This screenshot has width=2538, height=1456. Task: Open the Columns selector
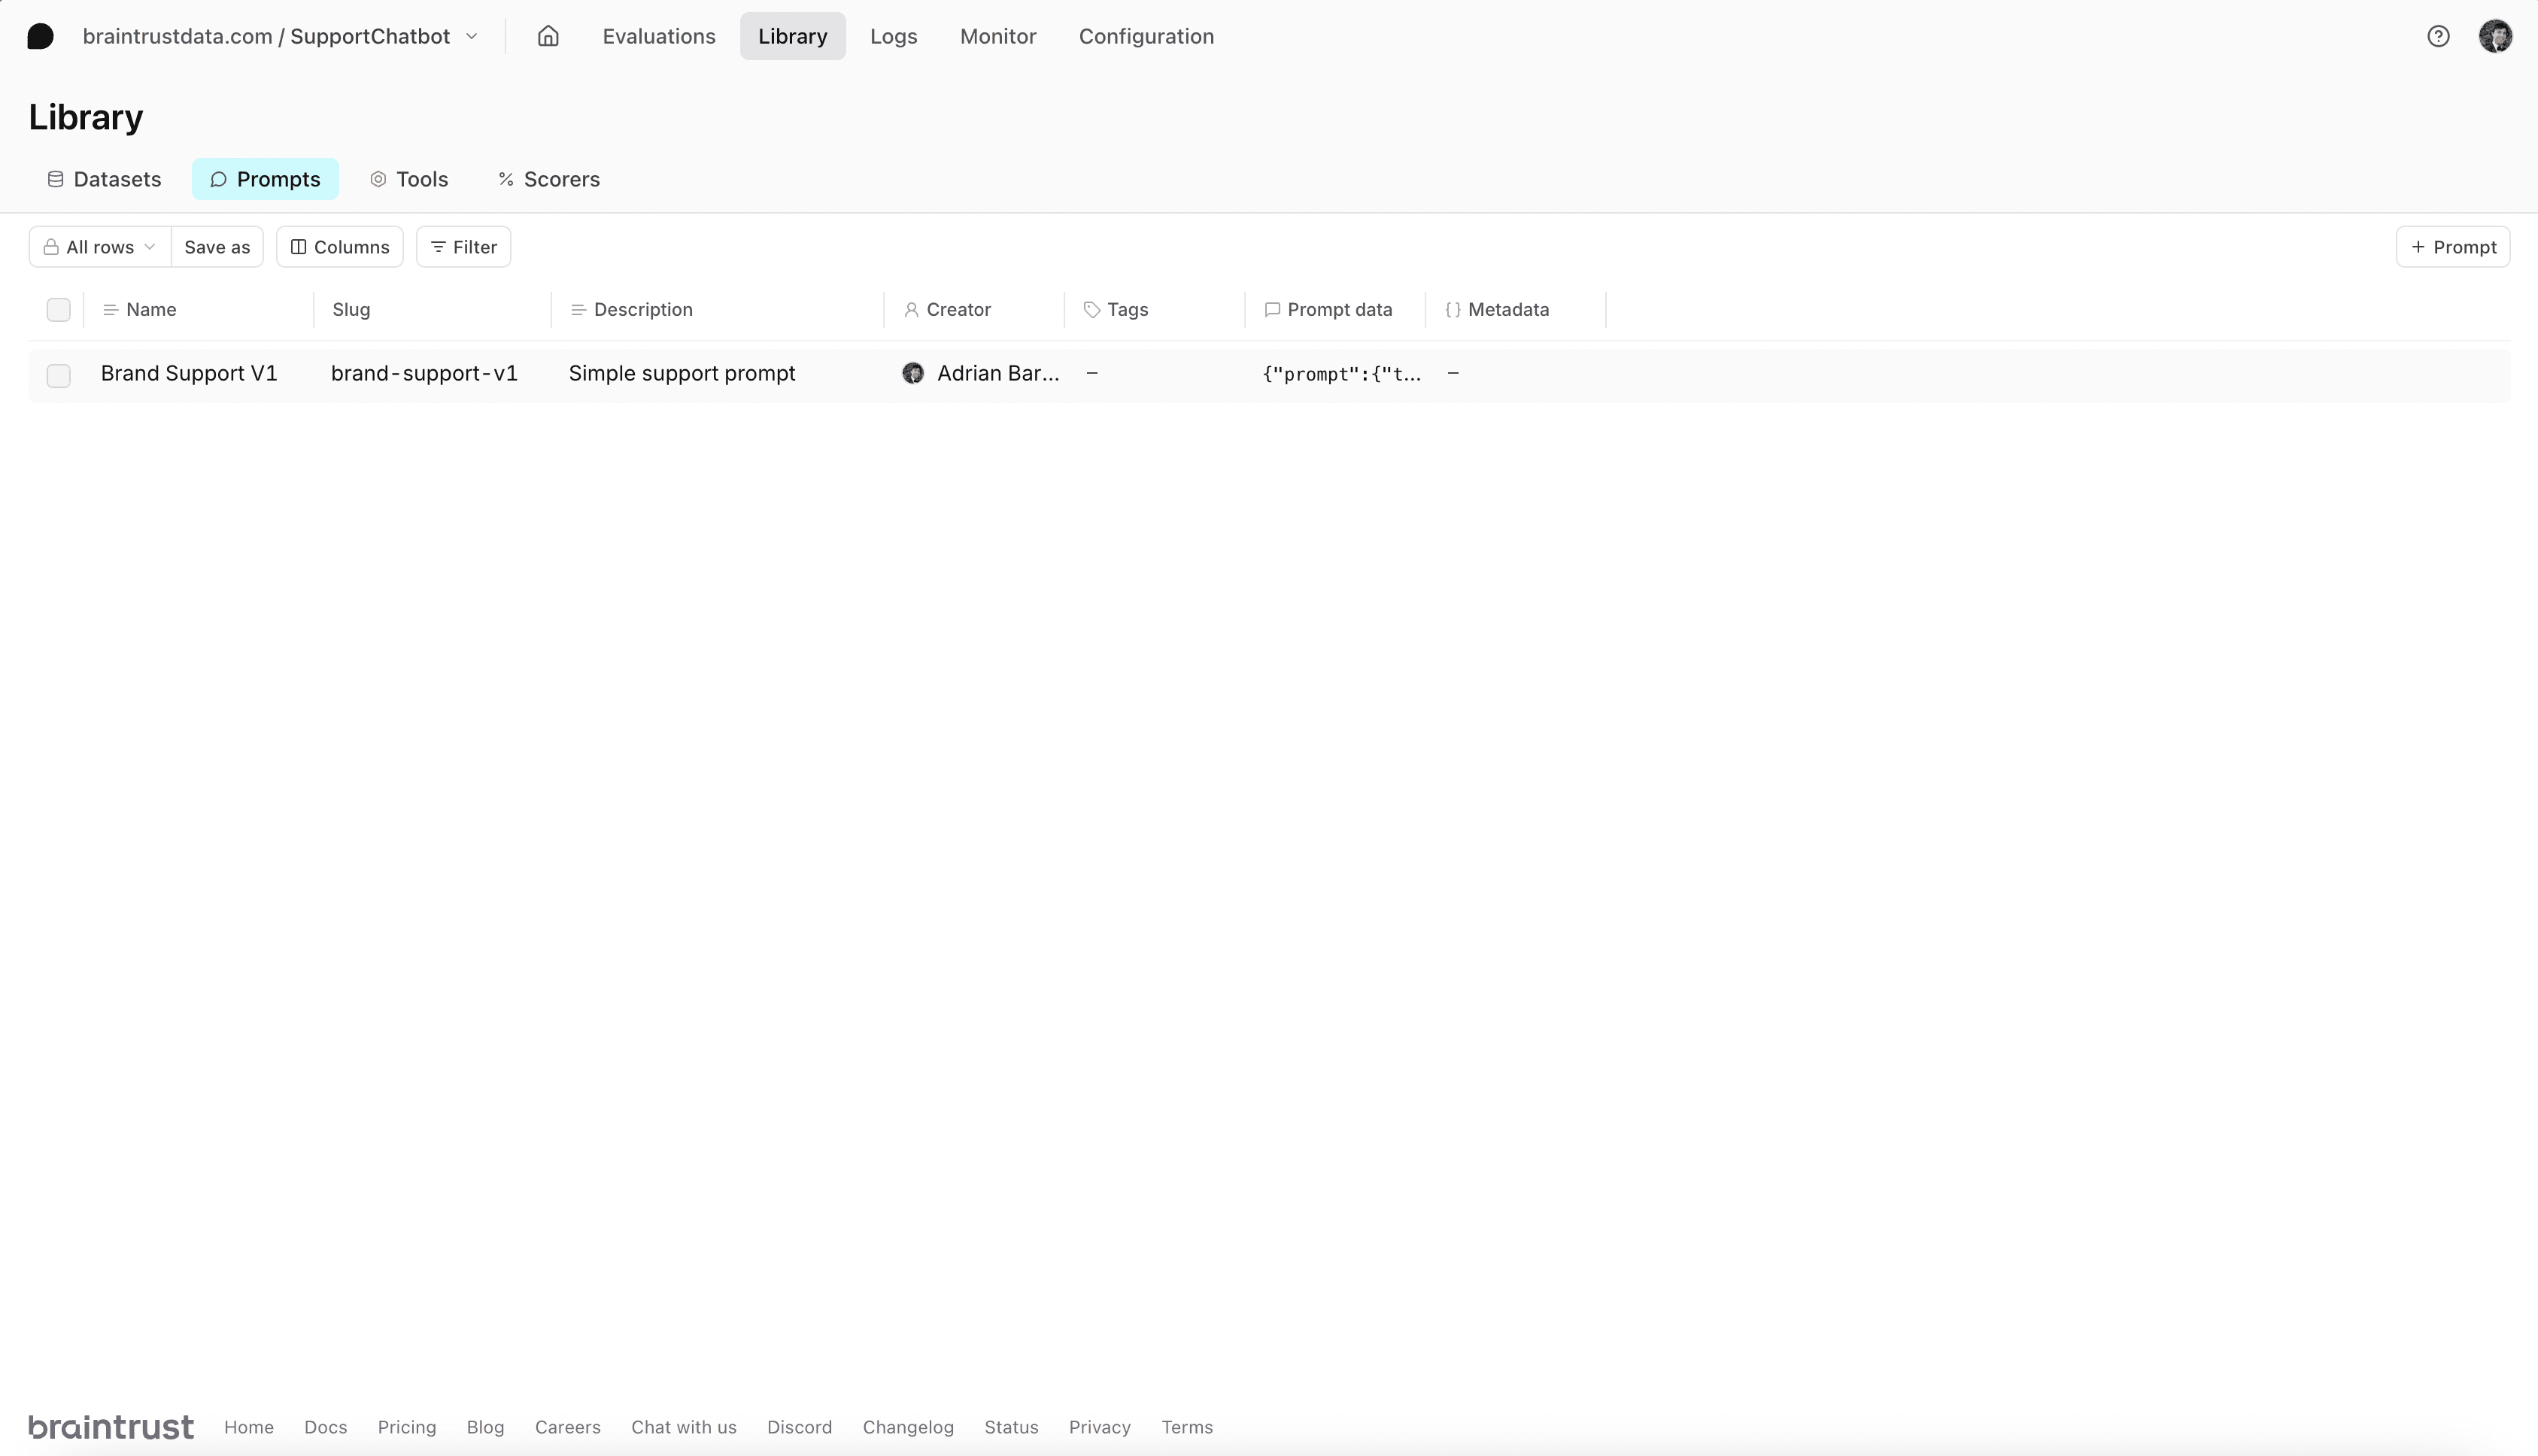340,247
